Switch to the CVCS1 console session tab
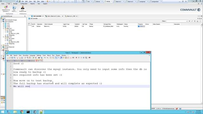The width and height of the screenshot is (203, 114). tap(108, 2)
